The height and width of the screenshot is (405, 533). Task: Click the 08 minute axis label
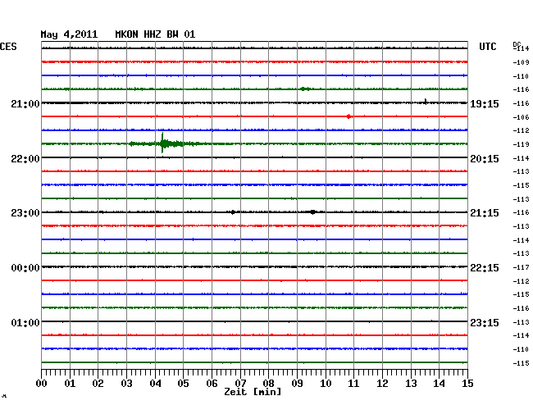coord(268,384)
